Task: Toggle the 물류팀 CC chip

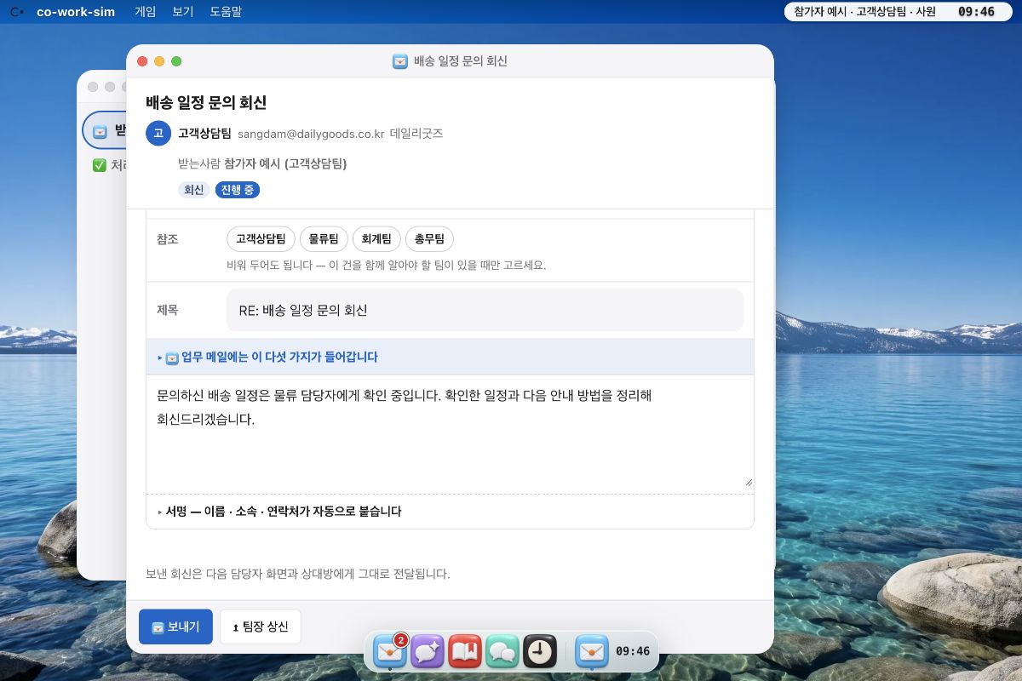Action: tap(324, 239)
